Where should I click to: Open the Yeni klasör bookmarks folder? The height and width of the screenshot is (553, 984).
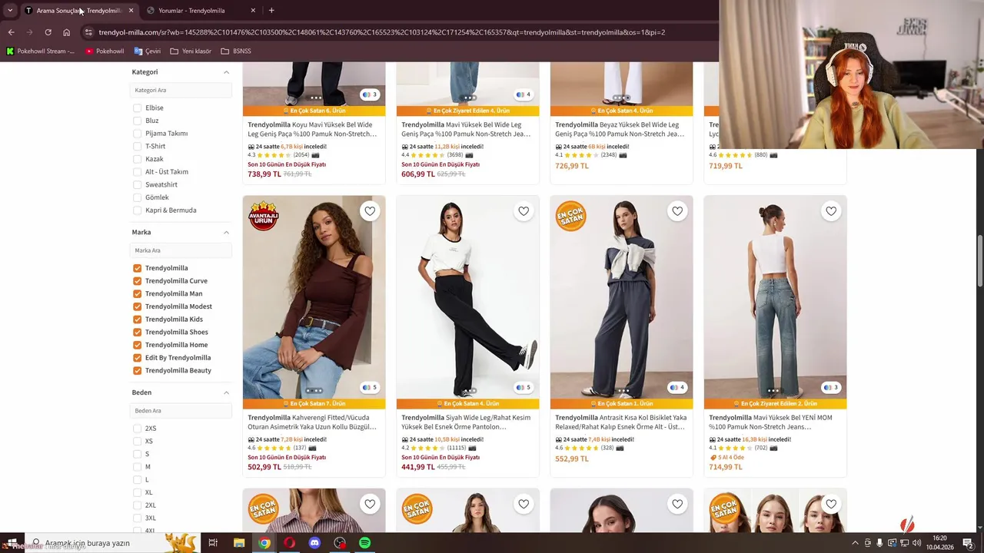click(191, 51)
